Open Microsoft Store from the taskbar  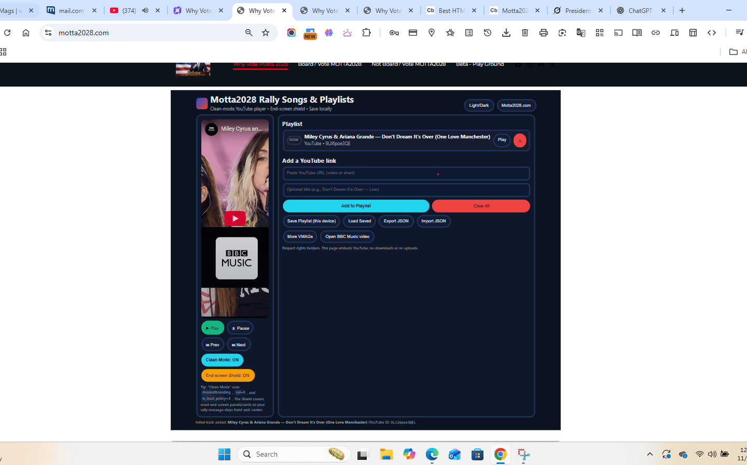click(x=478, y=454)
